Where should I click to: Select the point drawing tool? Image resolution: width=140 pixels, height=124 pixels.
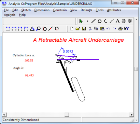pos(87,21)
